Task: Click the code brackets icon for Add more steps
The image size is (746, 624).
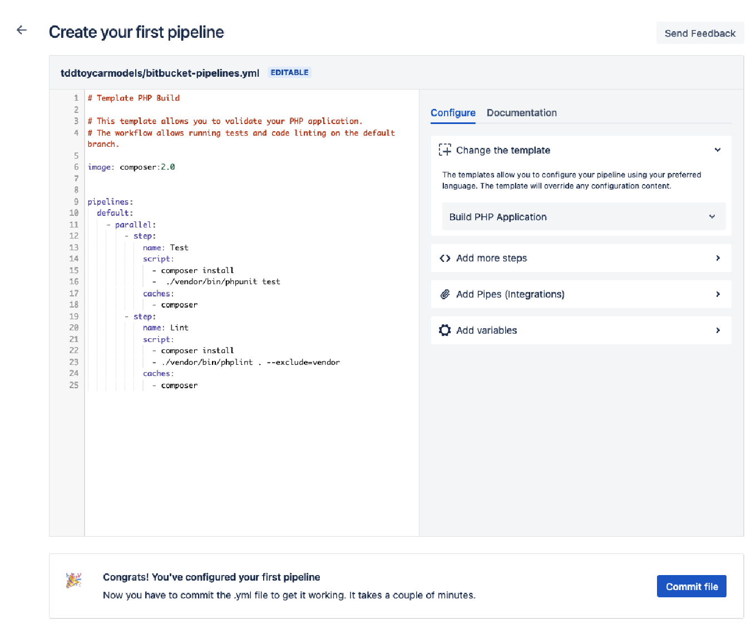Action: [445, 258]
